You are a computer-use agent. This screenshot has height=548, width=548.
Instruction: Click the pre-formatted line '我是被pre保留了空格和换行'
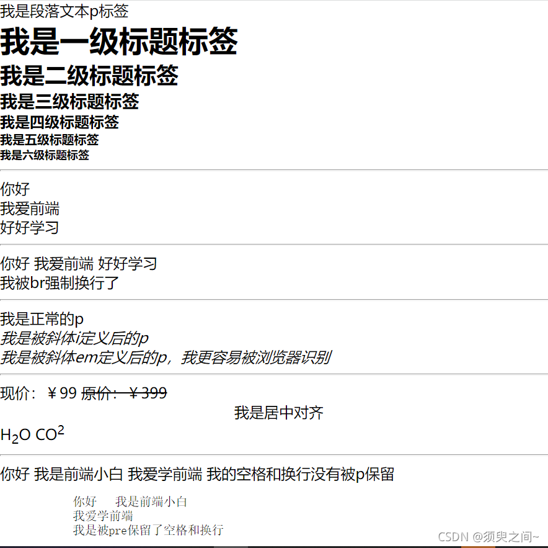click(x=149, y=530)
